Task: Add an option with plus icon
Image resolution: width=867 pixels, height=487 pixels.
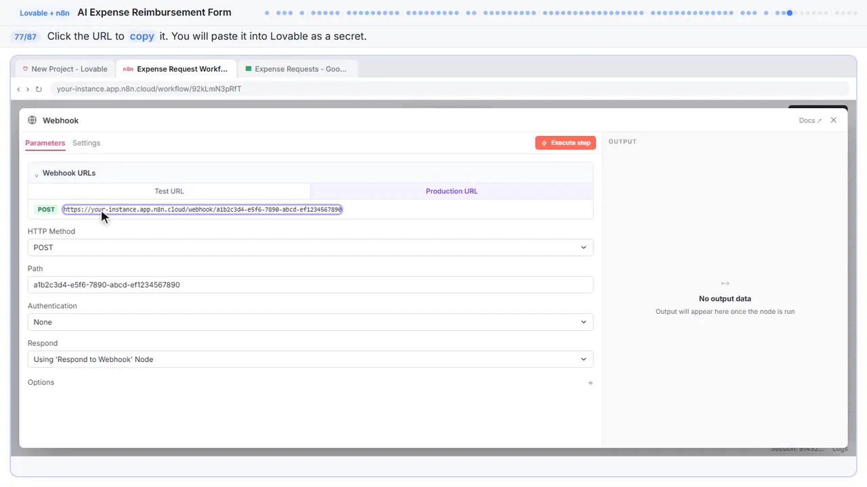Action: coord(591,383)
